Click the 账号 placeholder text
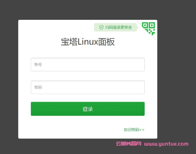This screenshot has width=196, height=154. (38, 65)
